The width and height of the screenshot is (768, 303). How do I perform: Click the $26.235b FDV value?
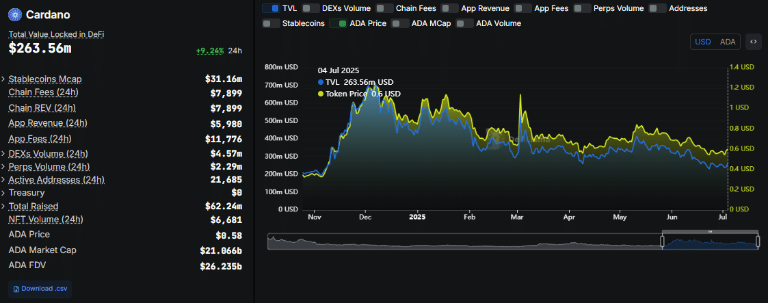[221, 267]
